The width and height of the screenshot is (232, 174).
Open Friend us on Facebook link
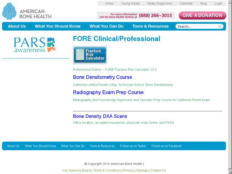click(x=166, y=146)
